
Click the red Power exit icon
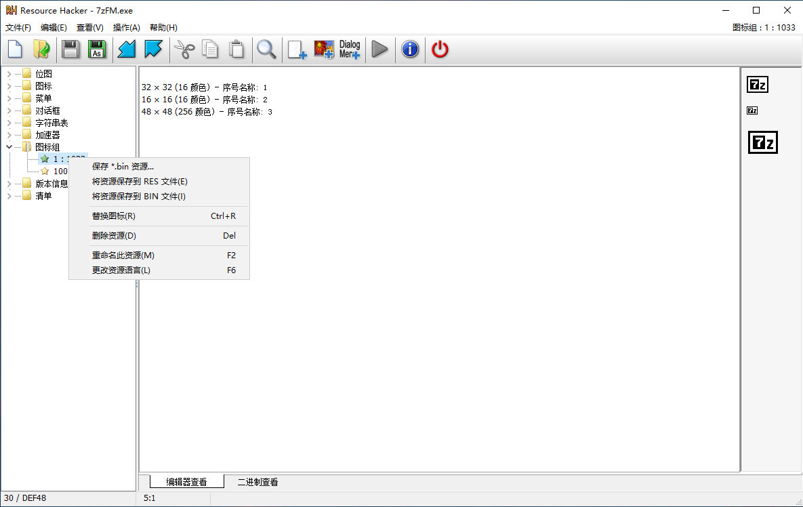(440, 49)
